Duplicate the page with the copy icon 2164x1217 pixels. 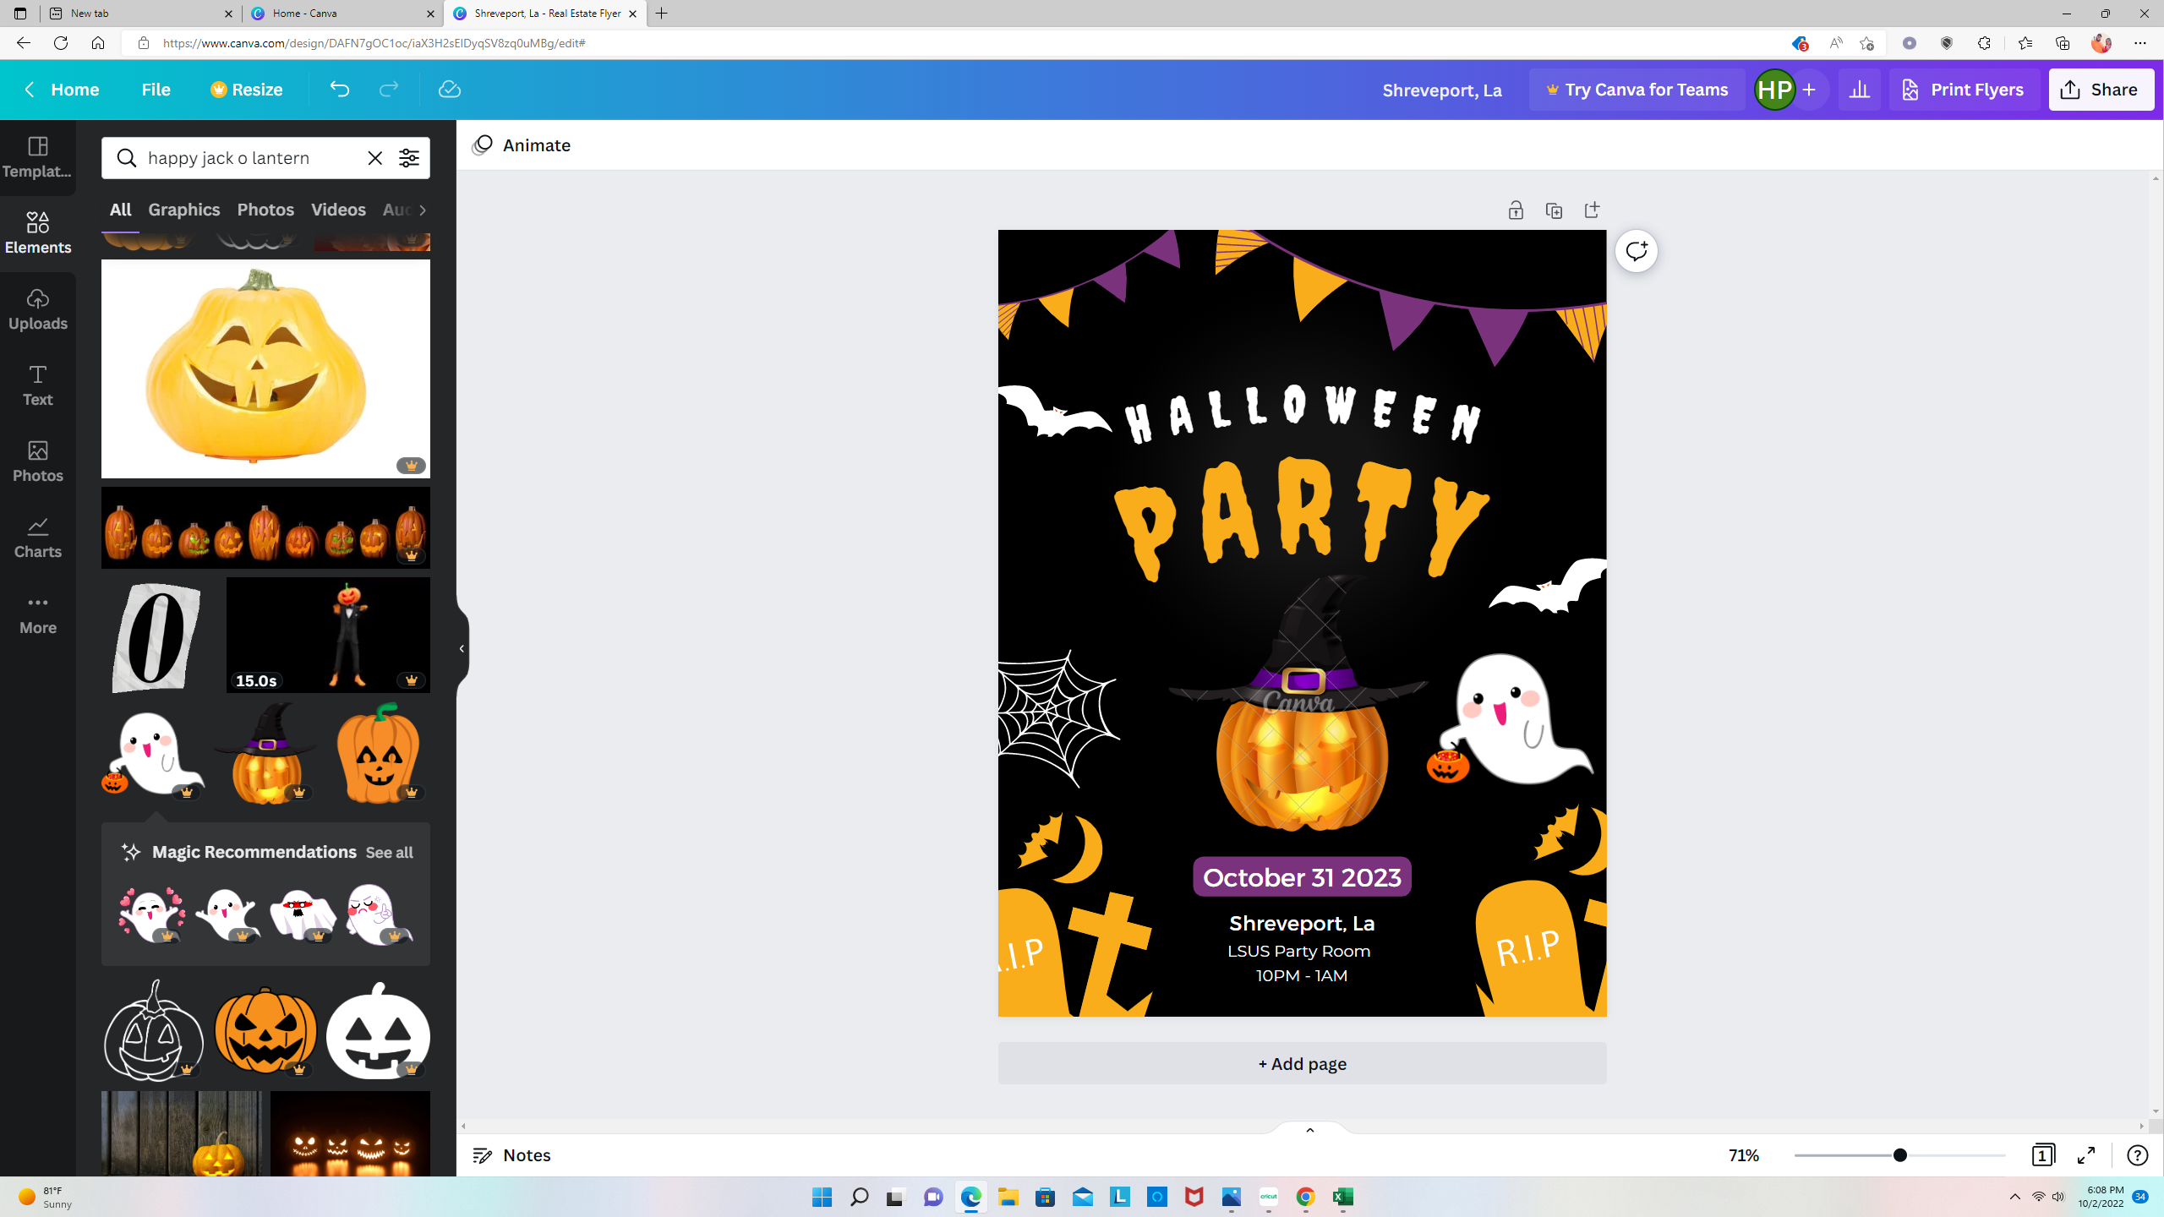click(1554, 210)
